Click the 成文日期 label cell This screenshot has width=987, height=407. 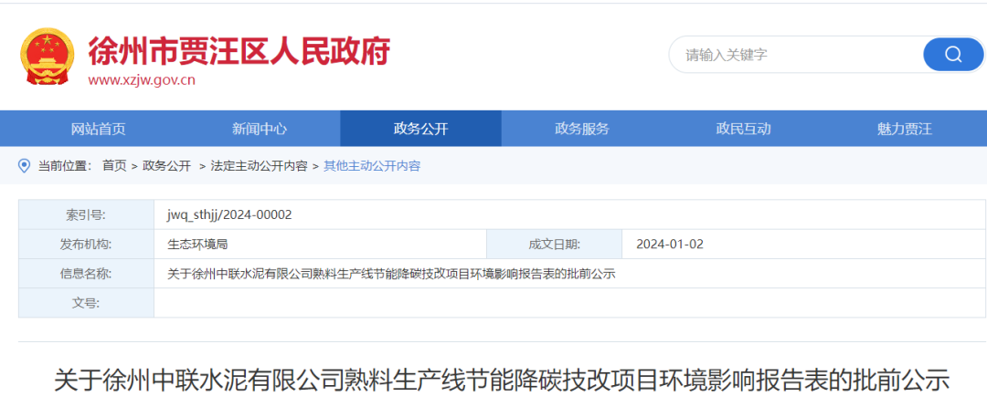[555, 245]
